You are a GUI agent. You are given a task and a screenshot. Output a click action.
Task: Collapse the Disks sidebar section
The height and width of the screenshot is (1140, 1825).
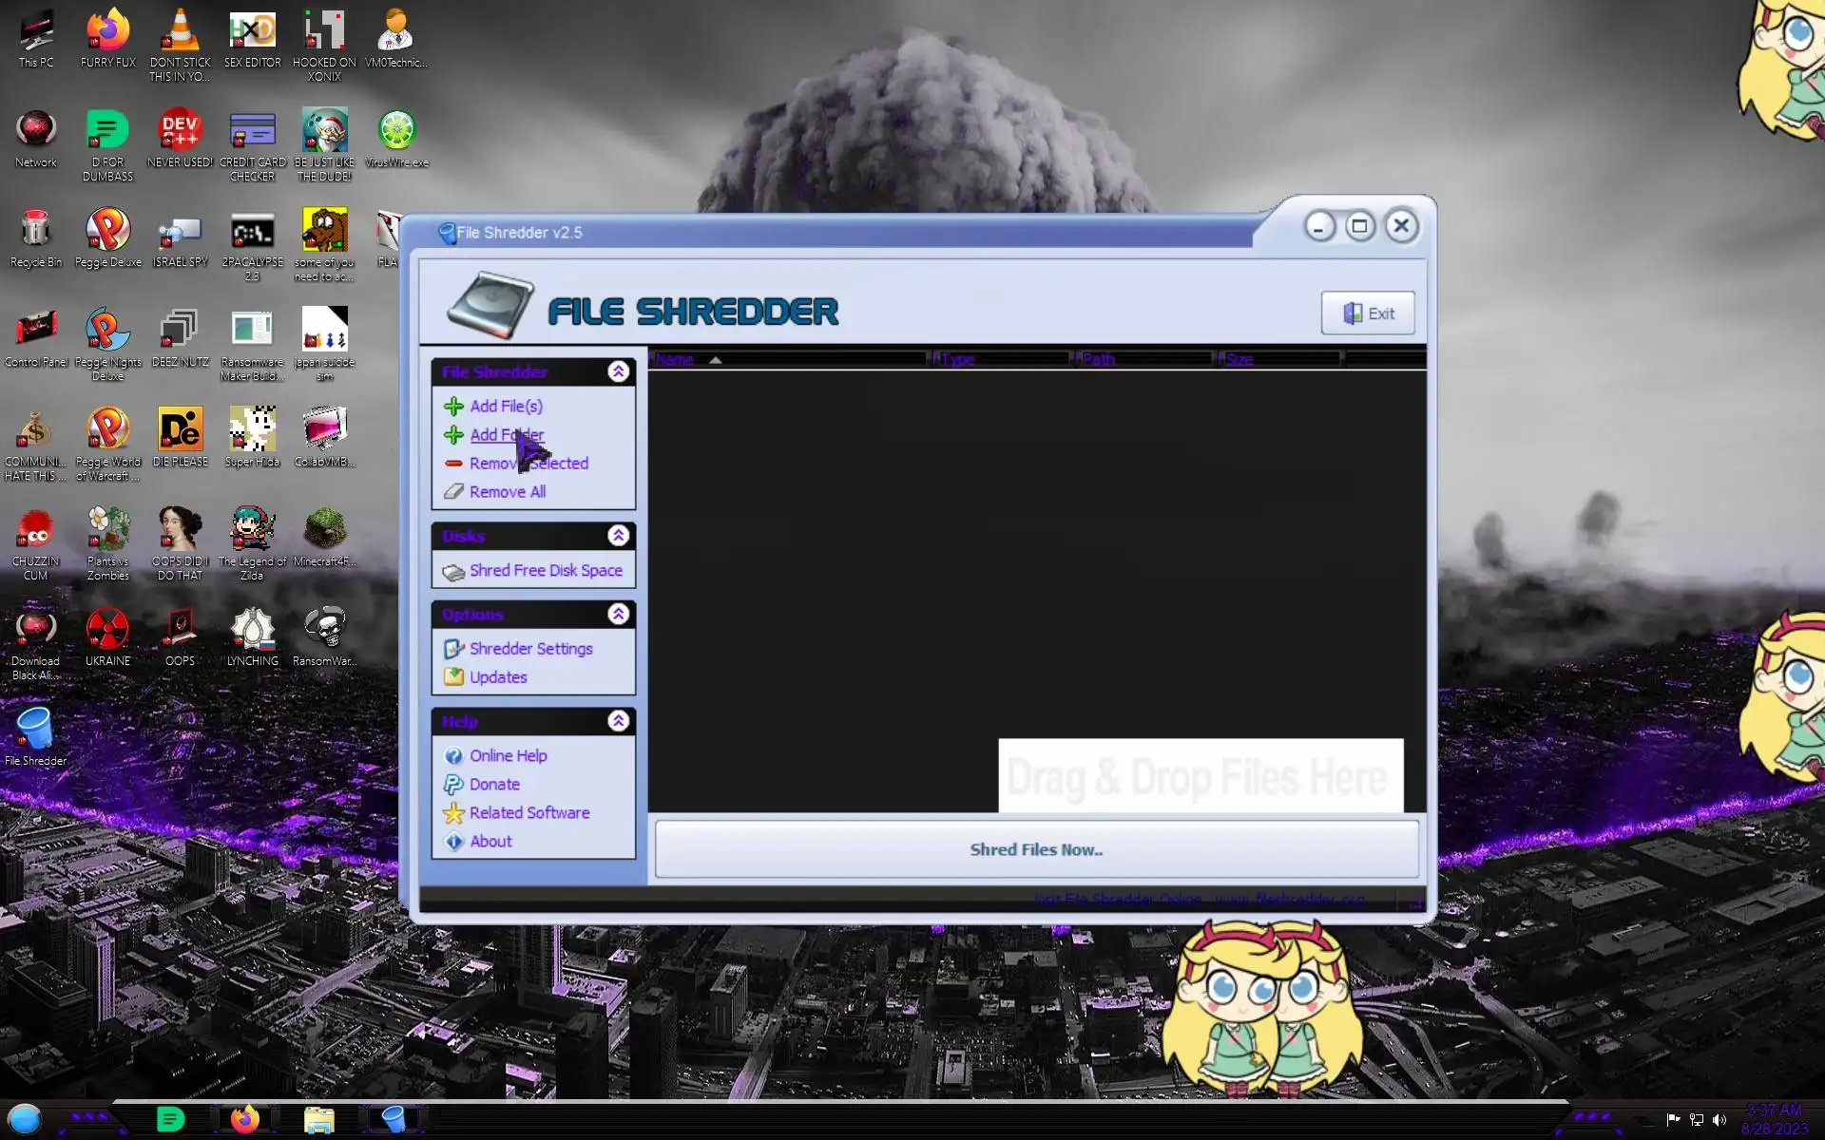coord(619,536)
